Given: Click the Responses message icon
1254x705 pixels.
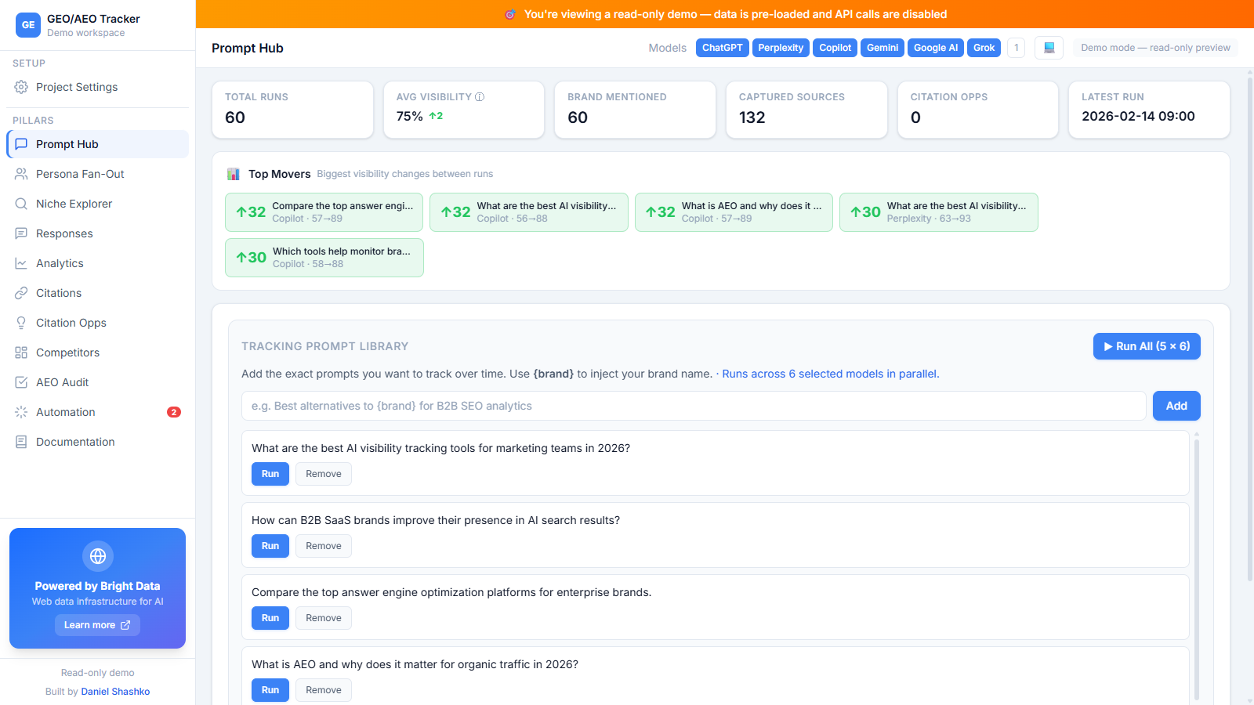Looking at the screenshot, I should 21,233.
